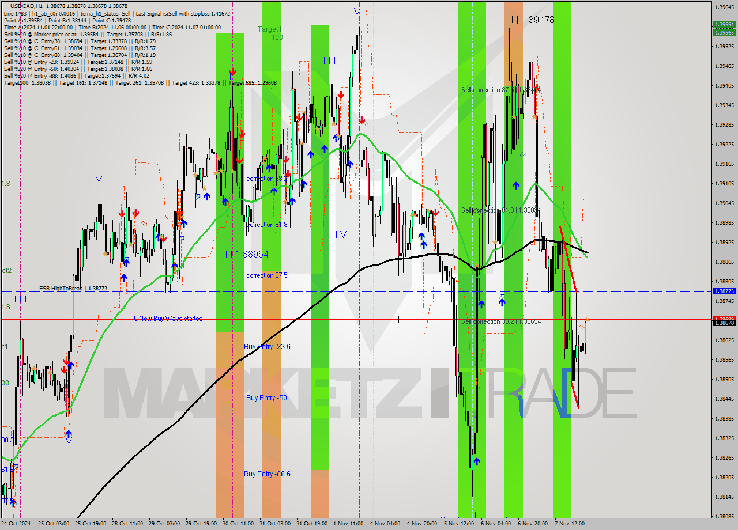Click the 1.39165 price axis label
The height and width of the screenshot is (530, 738).
click(724, 164)
